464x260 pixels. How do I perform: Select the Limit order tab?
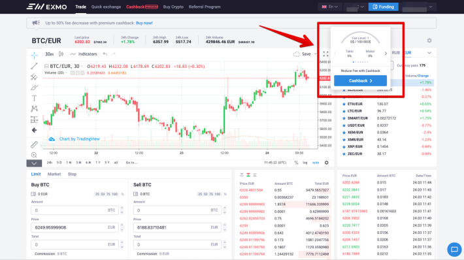pos(36,174)
